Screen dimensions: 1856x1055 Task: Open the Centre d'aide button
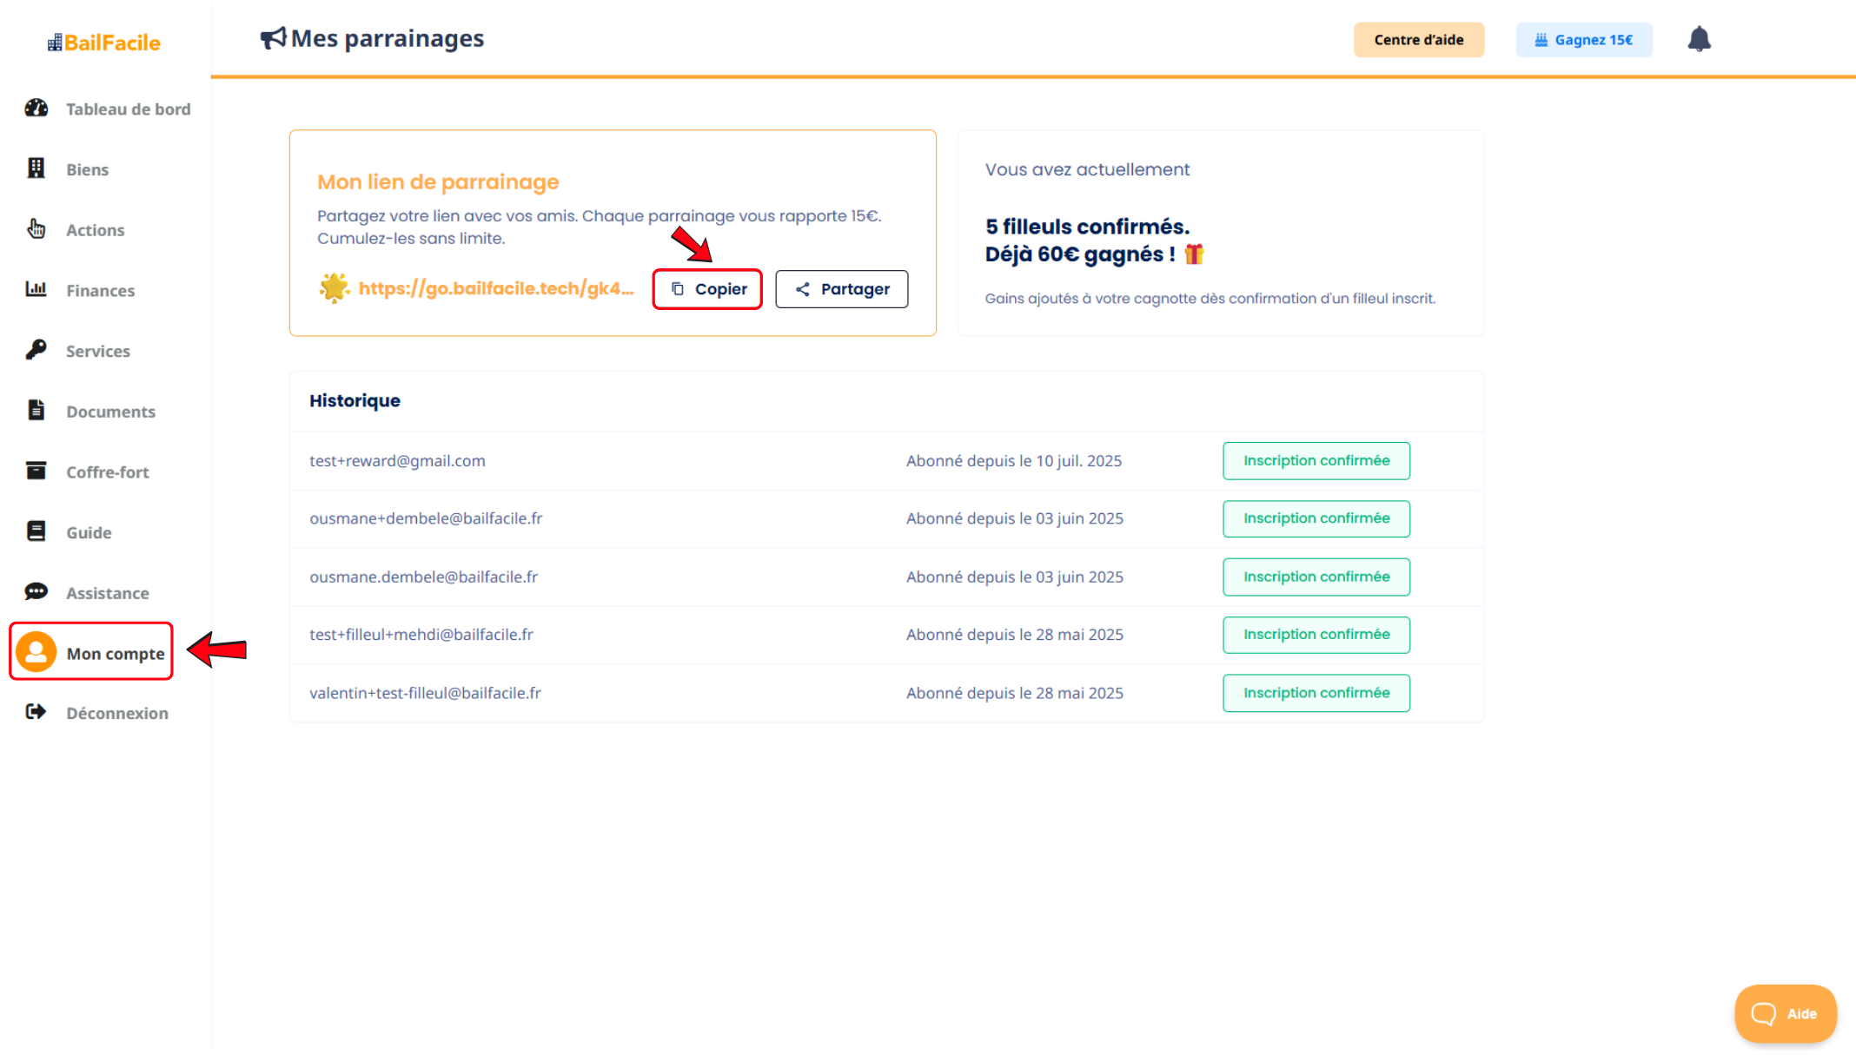pyautogui.click(x=1418, y=40)
